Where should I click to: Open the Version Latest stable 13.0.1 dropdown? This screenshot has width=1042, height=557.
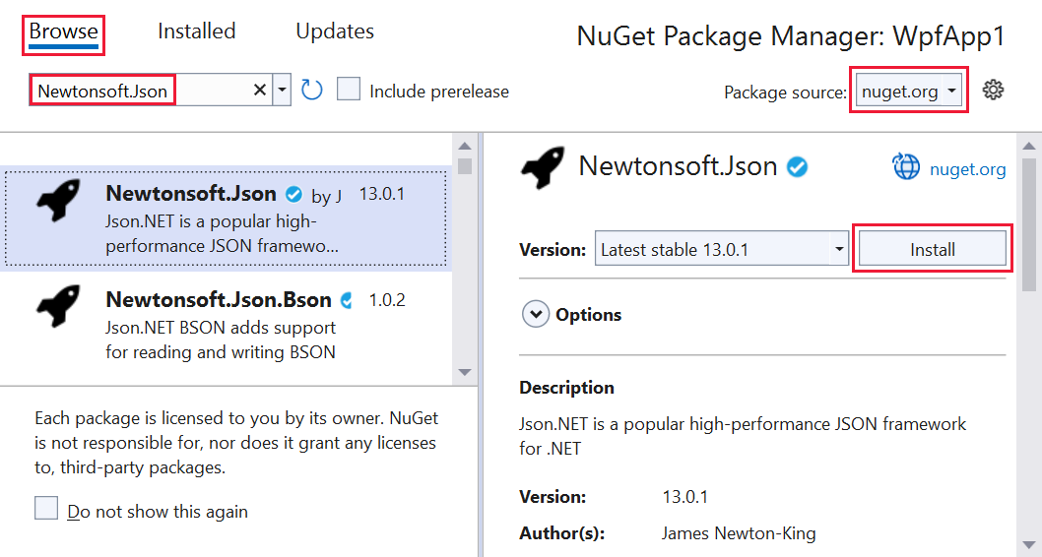pos(722,249)
